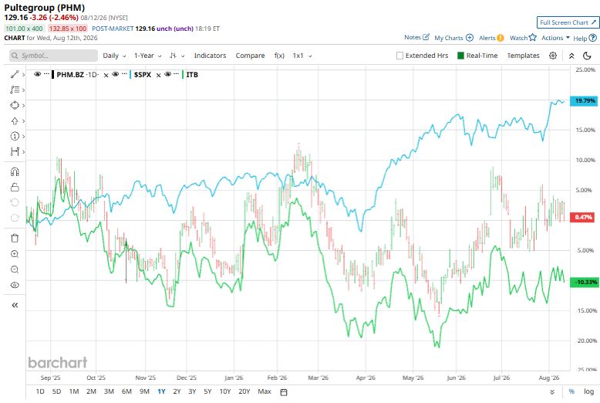This screenshot has width=600, height=403.
Task: Remove the $SPX comparison with the X
Action: point(158,75)
